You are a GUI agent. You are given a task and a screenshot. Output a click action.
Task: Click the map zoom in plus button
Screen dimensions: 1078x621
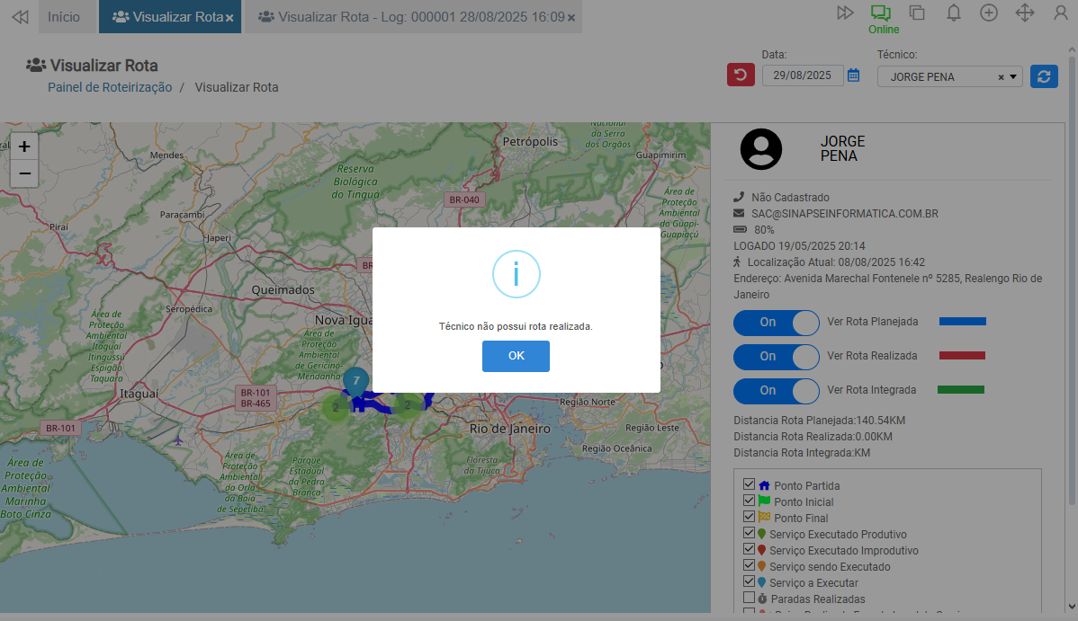point(24,146)
